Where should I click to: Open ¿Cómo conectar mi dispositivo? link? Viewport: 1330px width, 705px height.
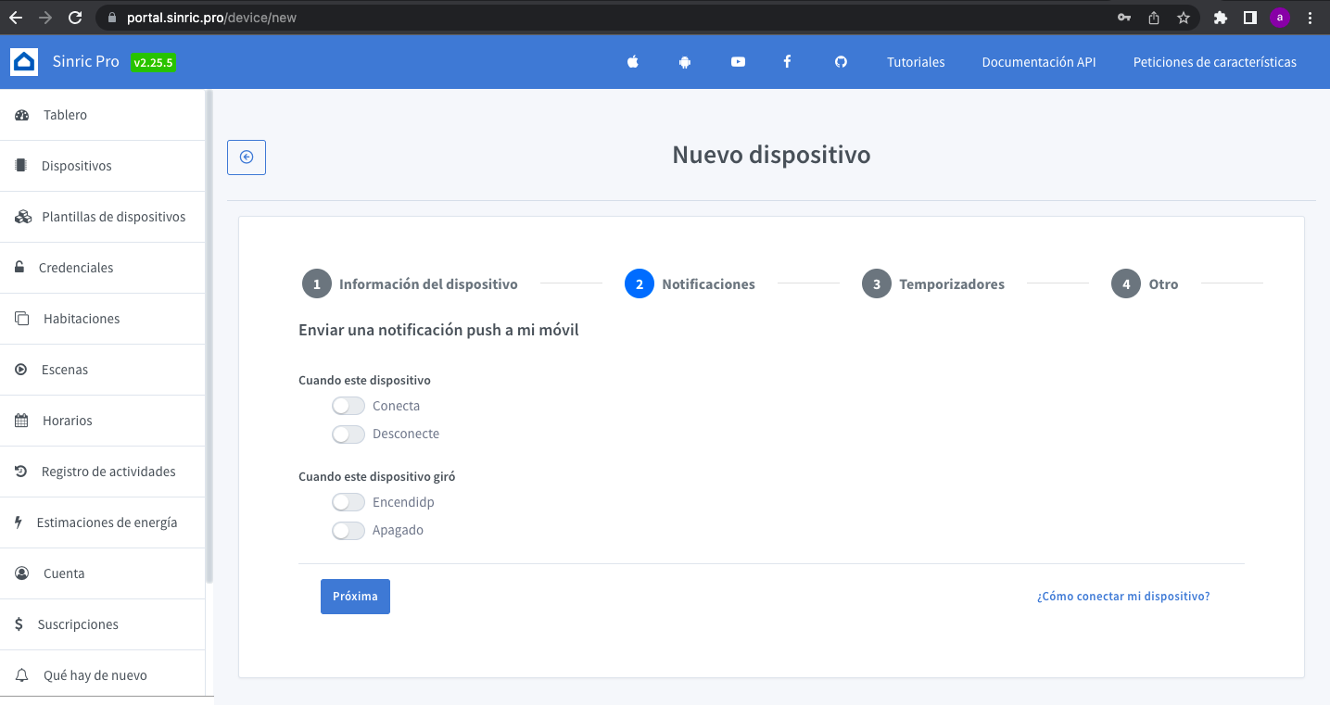[x=1122, y=597]
